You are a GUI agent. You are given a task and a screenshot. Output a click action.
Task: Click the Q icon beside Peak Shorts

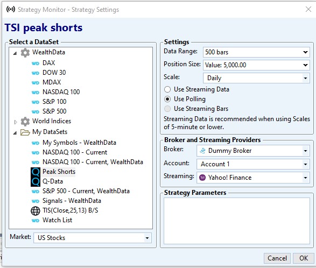(36, 172)
